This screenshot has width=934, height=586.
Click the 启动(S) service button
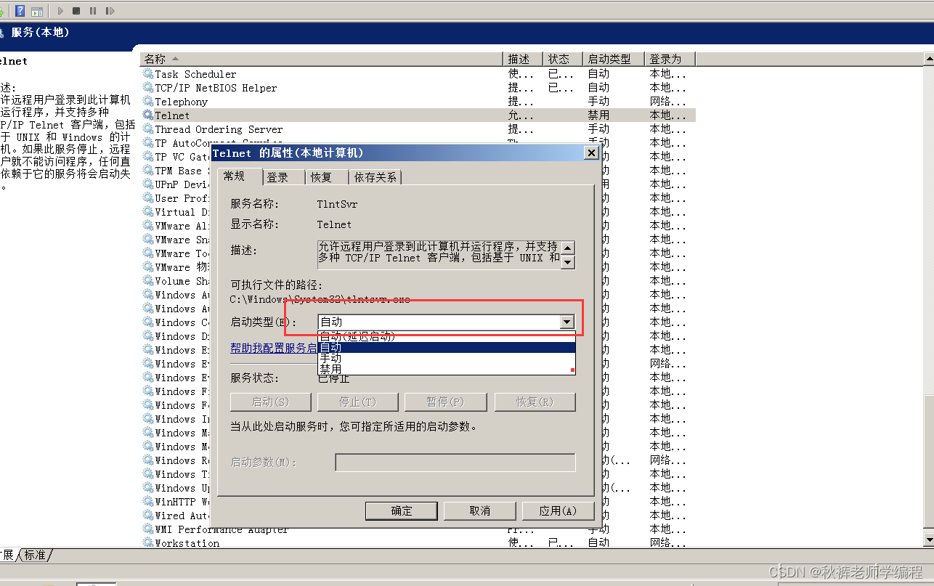click(x=270, y=402)
